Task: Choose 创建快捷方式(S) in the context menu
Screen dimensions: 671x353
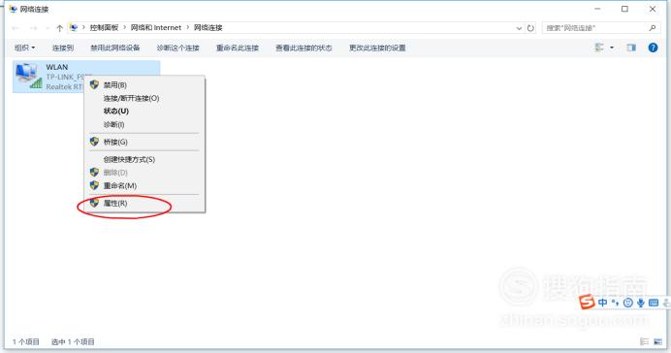Action: pyautogui.click(x=144, y=160)
